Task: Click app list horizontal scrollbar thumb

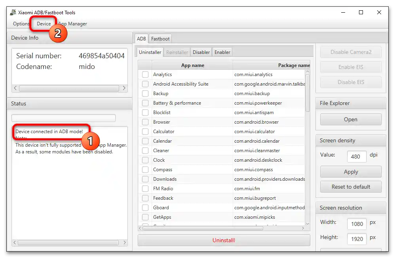Action: (x=203, y=228)
